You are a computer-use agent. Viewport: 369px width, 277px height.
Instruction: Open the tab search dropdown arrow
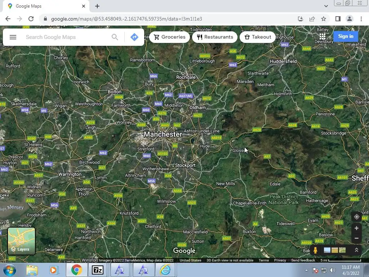click(326, 6)
